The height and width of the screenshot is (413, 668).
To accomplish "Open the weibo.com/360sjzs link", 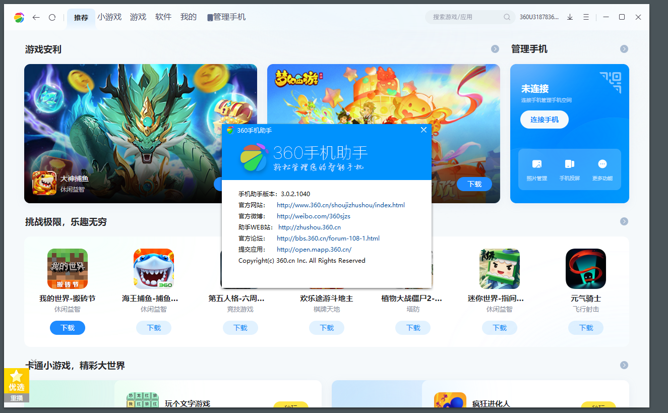I will click(314, 216).
